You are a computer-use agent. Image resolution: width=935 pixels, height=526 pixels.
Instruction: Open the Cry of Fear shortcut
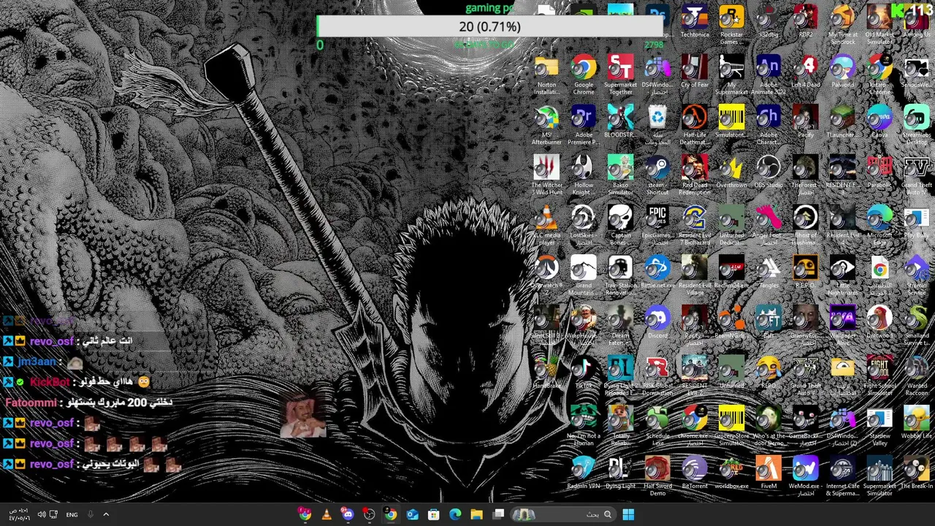(x=695, y=72)
